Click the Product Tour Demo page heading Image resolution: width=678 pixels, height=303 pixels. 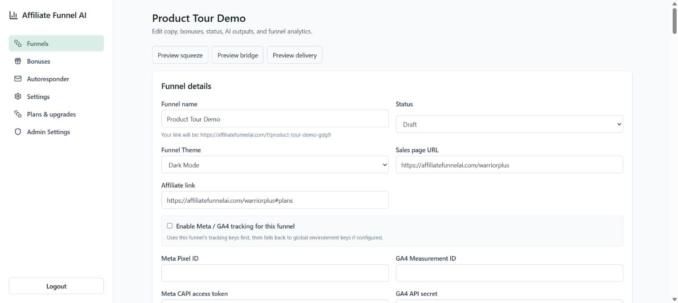tap(199, 18)
